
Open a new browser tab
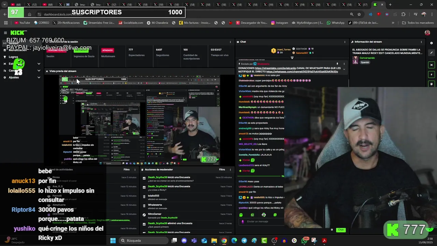(x=390, y=5)
